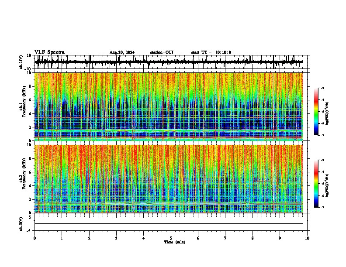Image resolution: width=346 pixels, height=267 pixels.
Task: Click time axis tick label "3"
Action: tap(116, 238)
